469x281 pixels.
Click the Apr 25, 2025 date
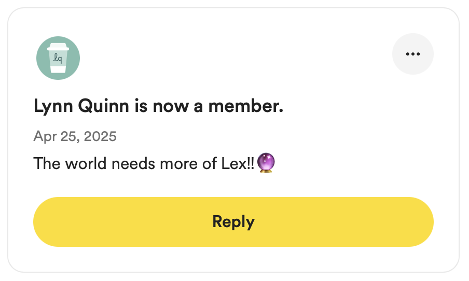(75, 136)
